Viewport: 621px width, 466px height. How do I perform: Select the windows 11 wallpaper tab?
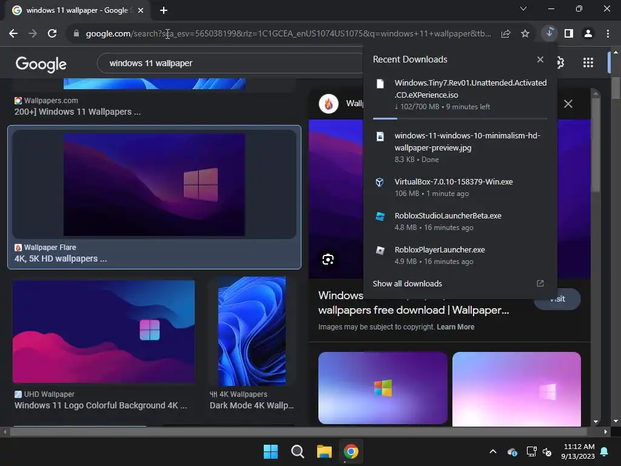77,10
